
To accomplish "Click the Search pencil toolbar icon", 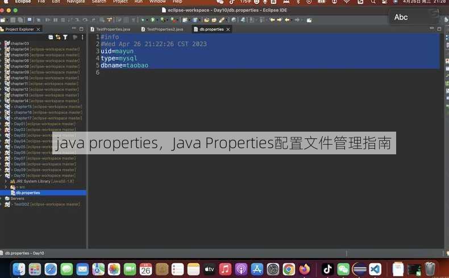I will (x=222, y=20).
